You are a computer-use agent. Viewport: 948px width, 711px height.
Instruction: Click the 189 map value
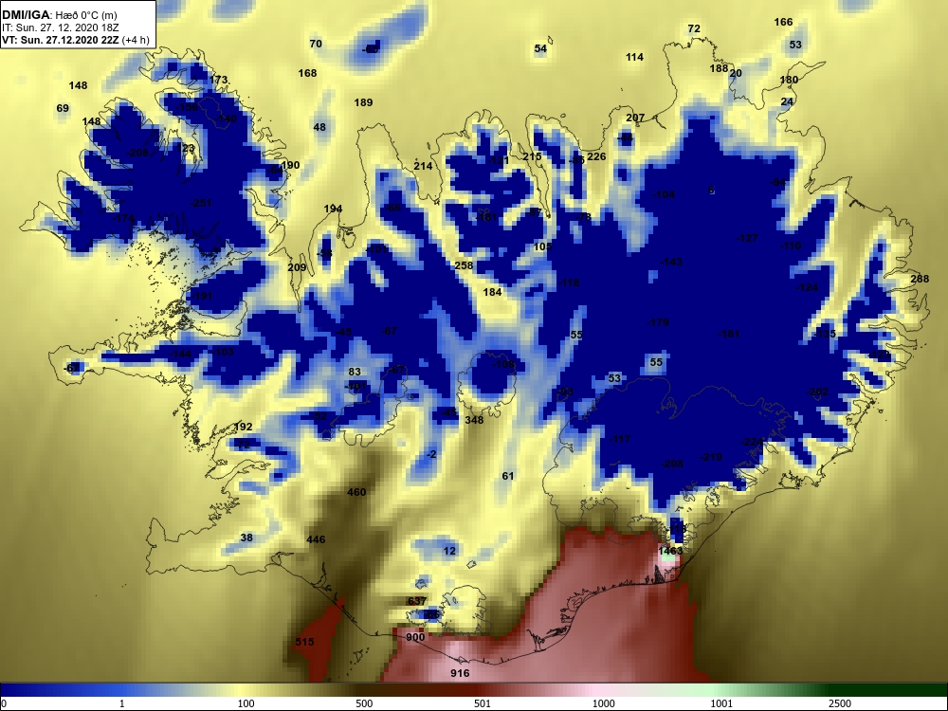[x=363, y=102]
